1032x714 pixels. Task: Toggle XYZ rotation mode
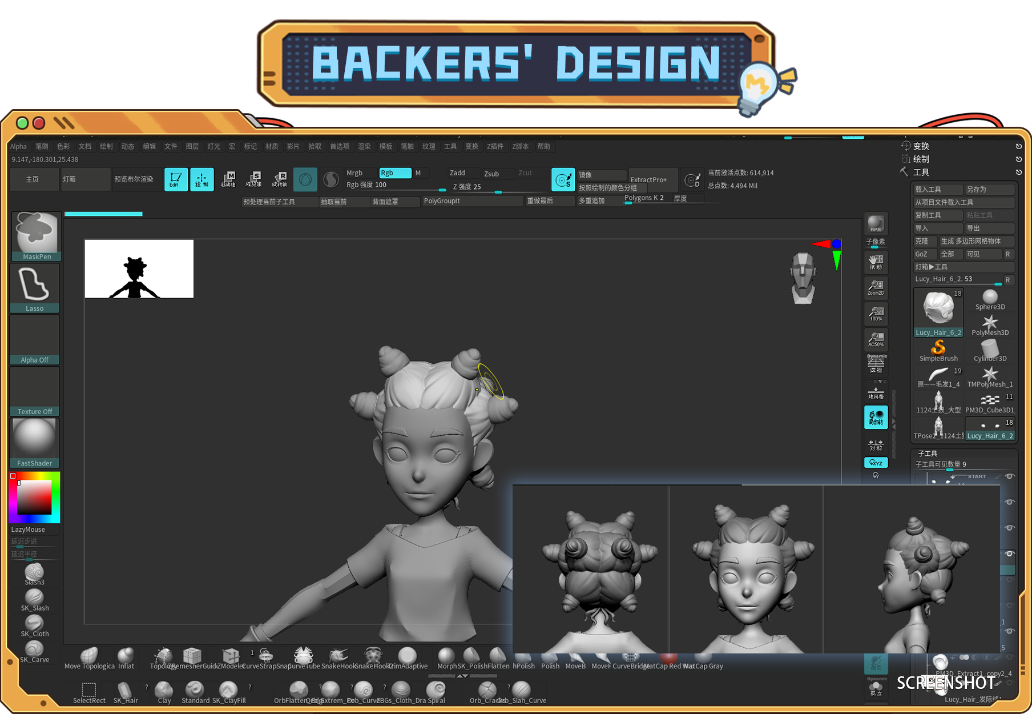click(x=876, y=463)
